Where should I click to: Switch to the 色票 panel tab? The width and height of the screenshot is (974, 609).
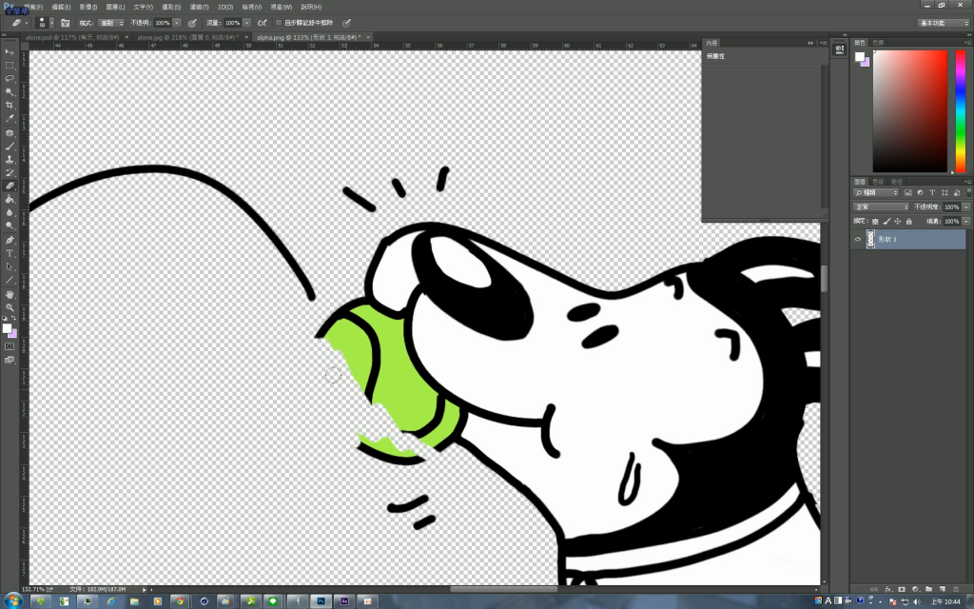tap(878, 43)
